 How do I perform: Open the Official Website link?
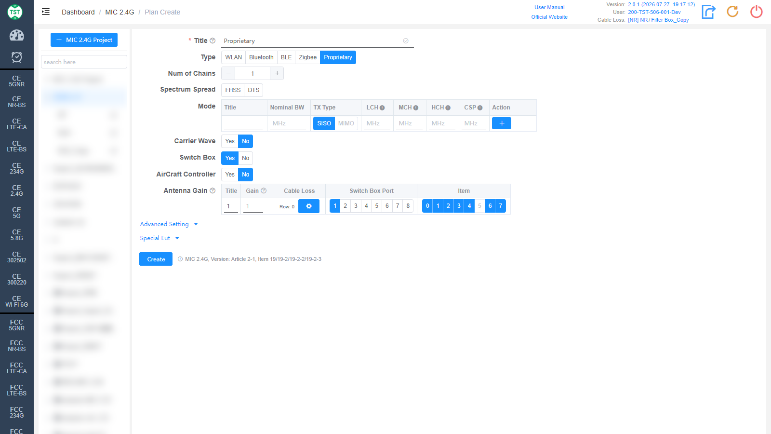tap(549, 17)
